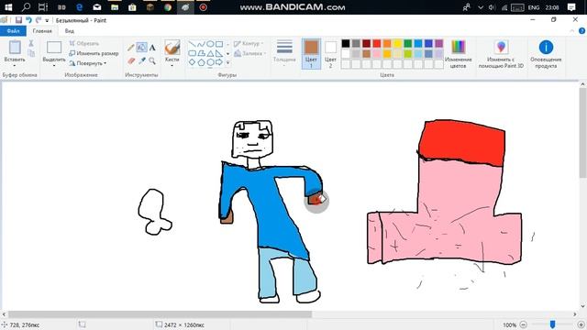Click Resize (Изменить размер) button
Viewport: 587px width, 330px height.
point(94,53)
